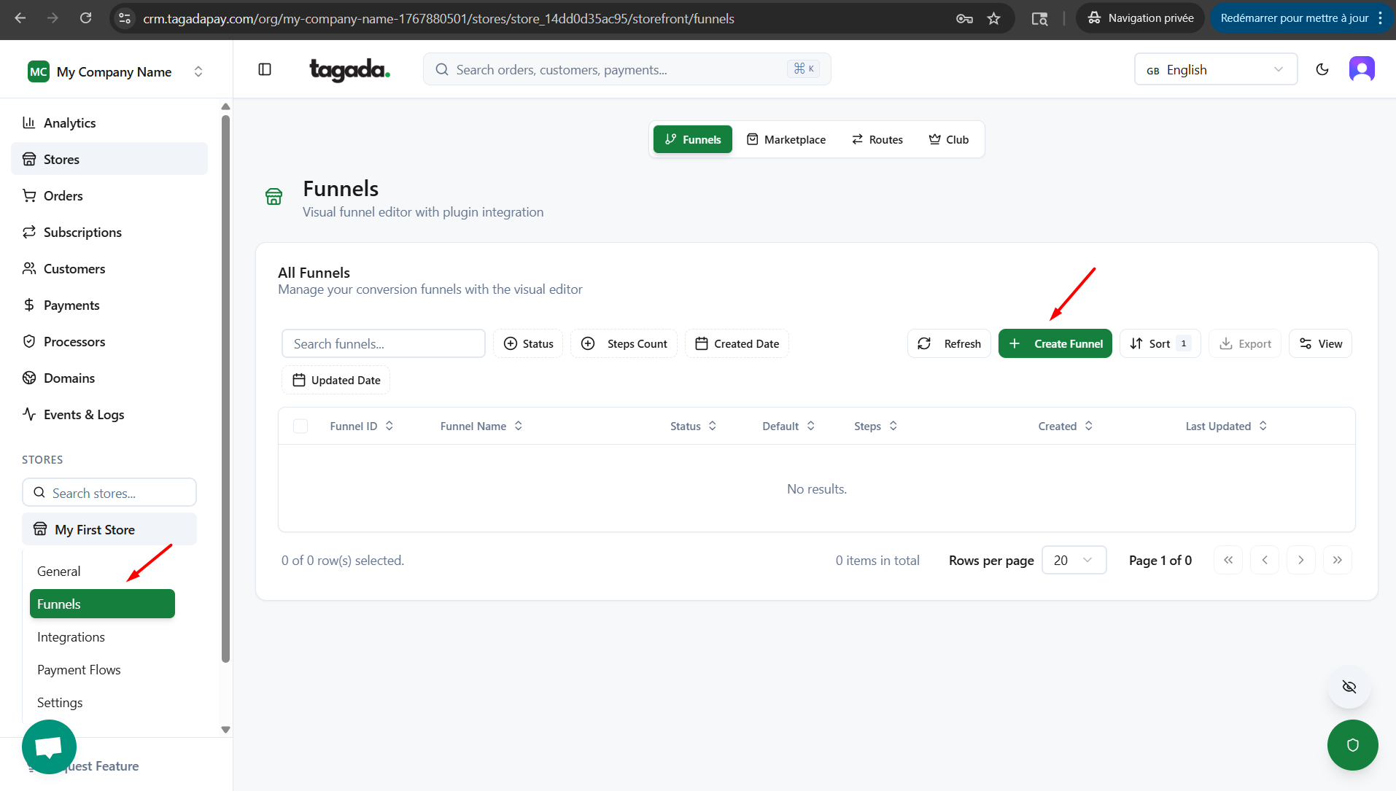Click the crossed-eye visibility toggle
The image size is (1396, 791).
(1349, 687)
